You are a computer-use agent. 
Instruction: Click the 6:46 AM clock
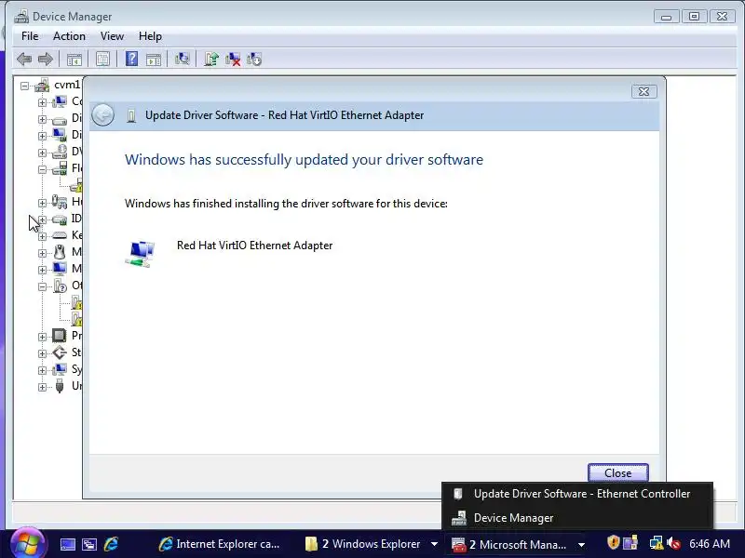(x=710, y=544)
